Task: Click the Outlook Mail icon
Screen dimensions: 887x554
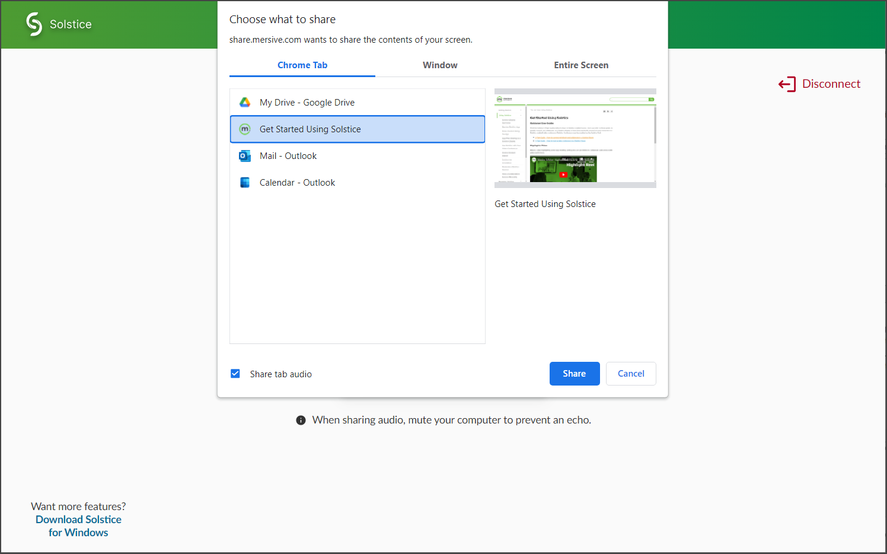Action: coord(245,156)
